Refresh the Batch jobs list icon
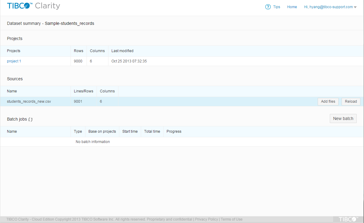This screenshot has width=364, height=223. (30, 119)
